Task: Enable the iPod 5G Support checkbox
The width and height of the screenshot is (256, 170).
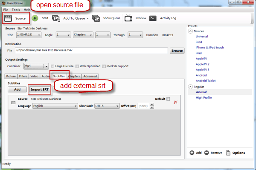Action: point(104,66)
